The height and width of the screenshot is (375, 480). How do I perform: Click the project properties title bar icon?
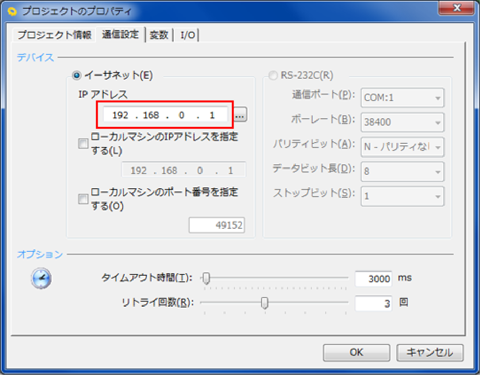13,11
